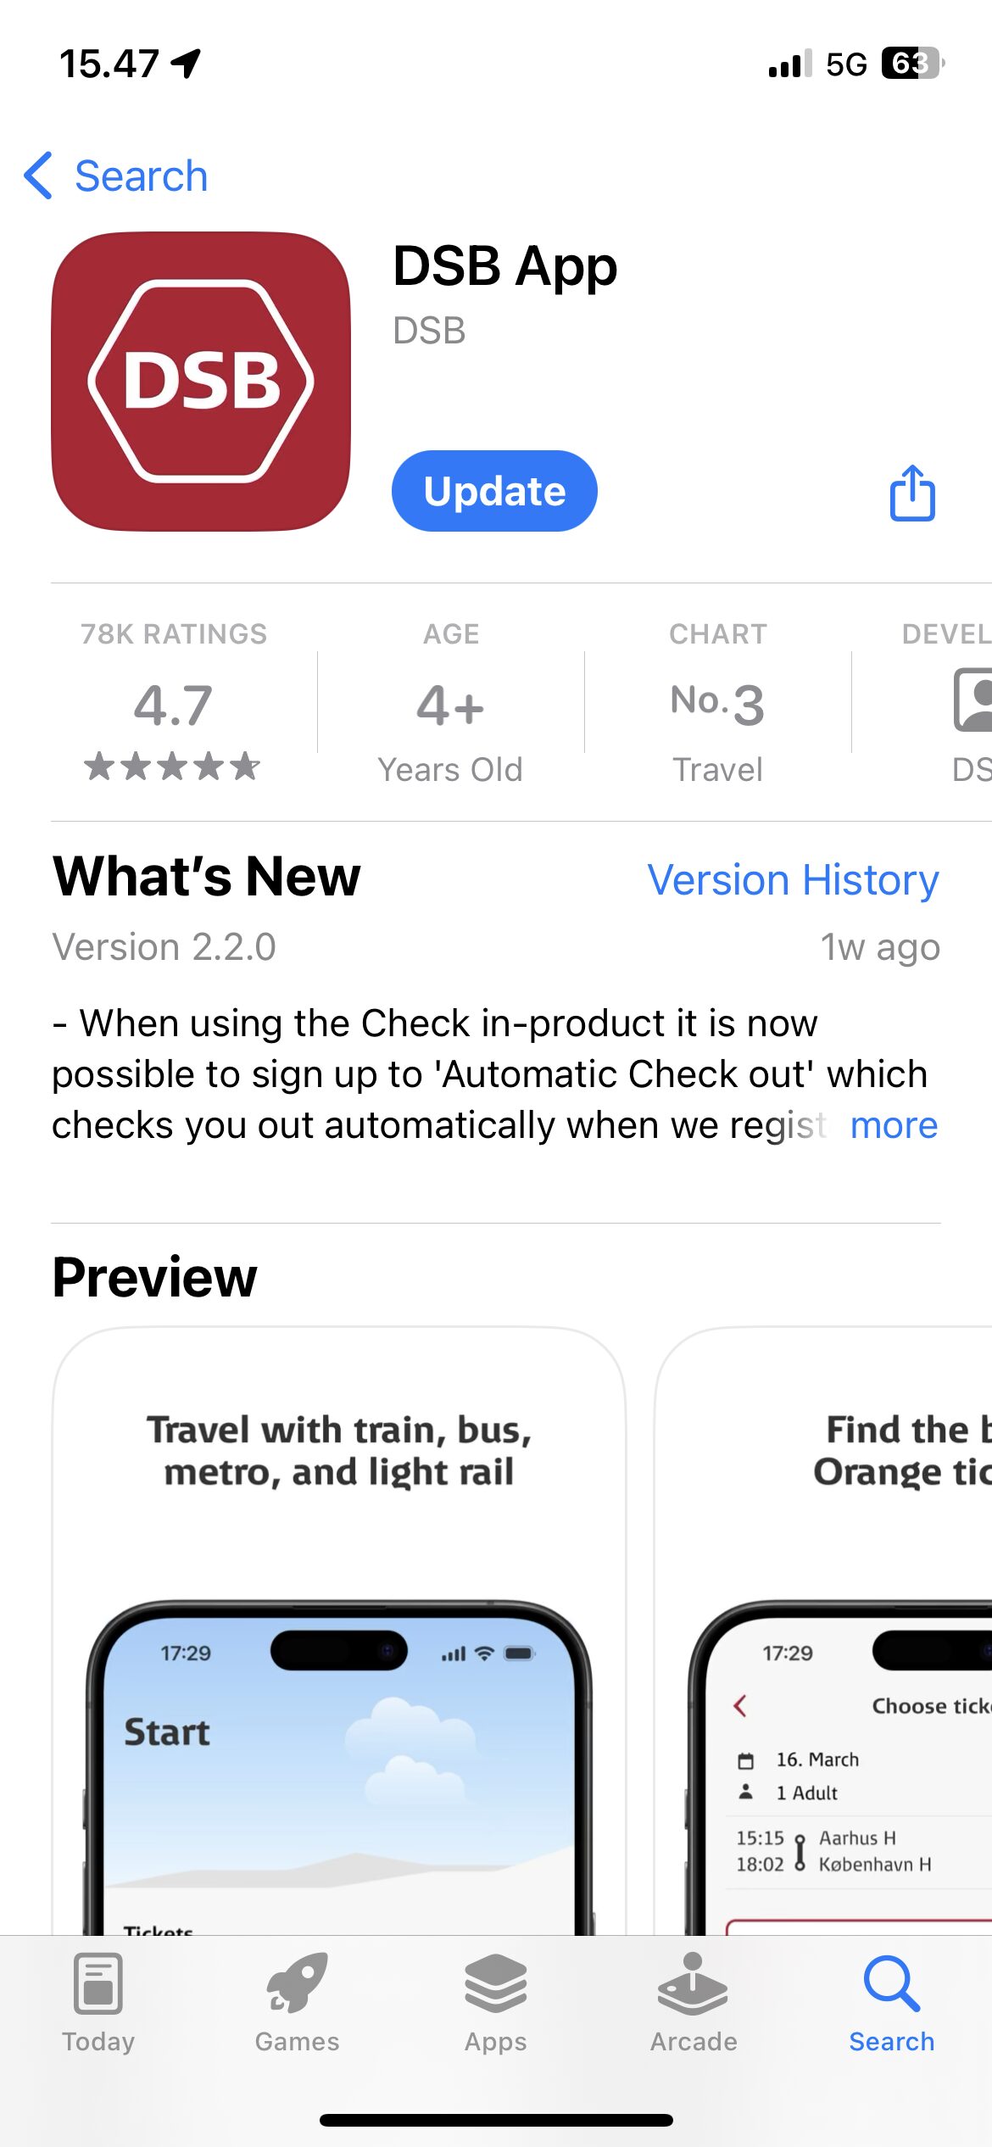Image resolution: width=992 pixels, height=2147 pixels.
Task: Tap the back chevron icon
Action: 39,176
